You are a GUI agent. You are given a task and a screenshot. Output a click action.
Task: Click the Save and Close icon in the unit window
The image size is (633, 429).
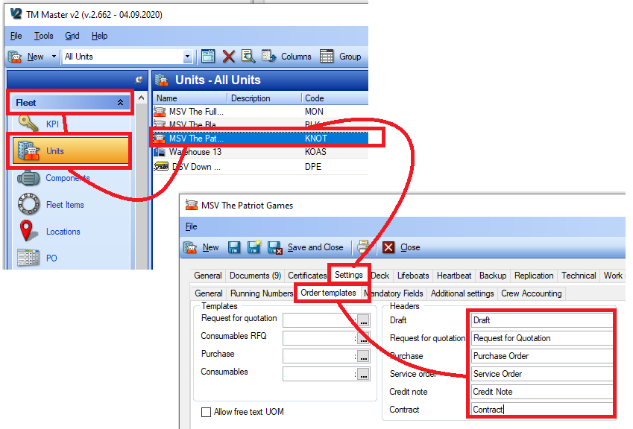point(275,247)
